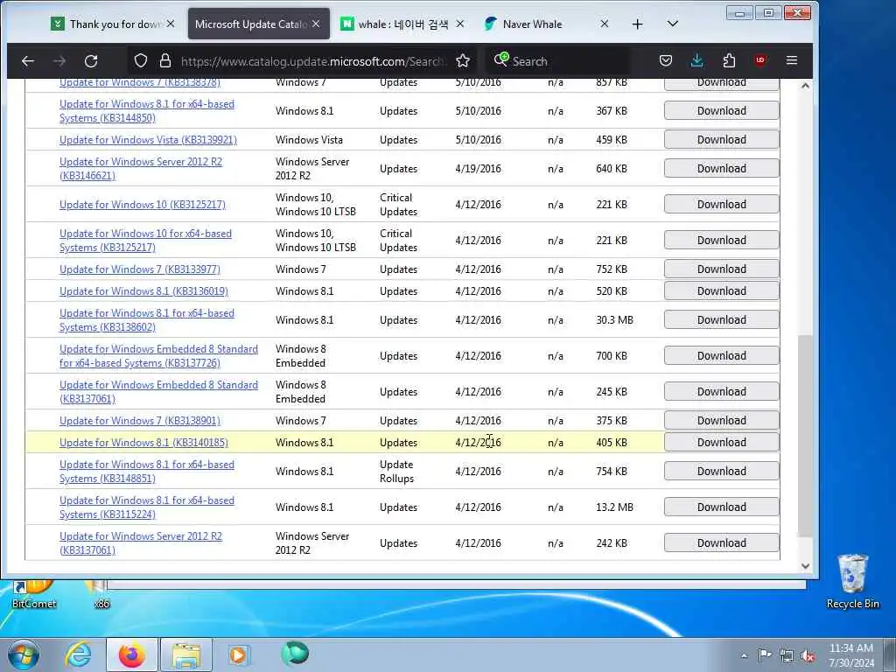
Task: Open highlighted Windows 8.1 KB3140185 link
Action: click(143, 443)
